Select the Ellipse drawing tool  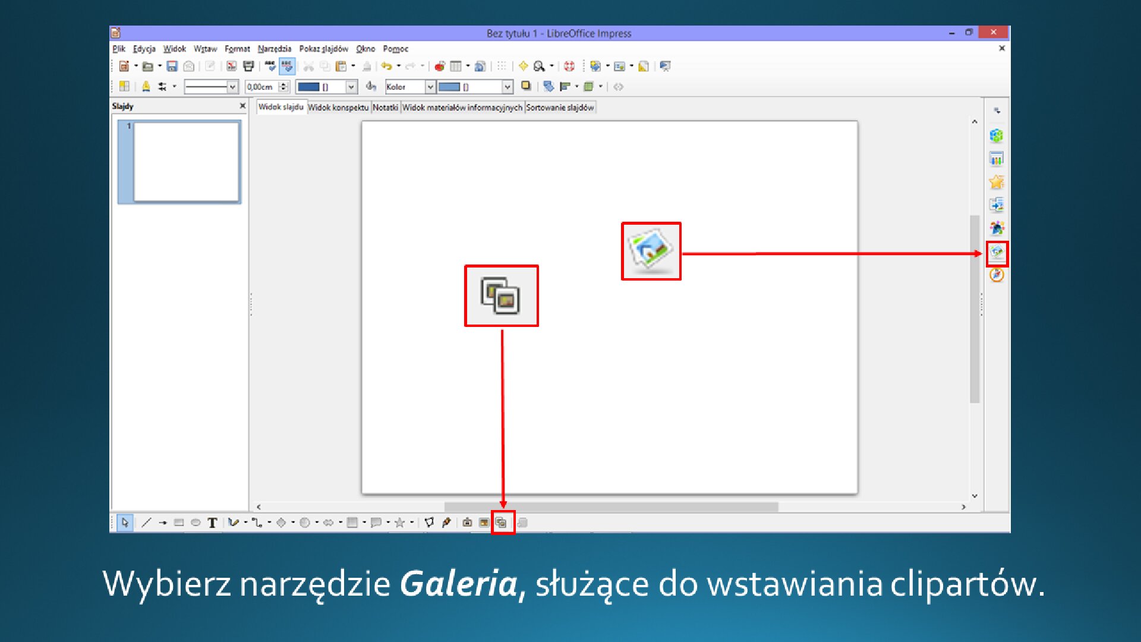(x=196, y=523)
